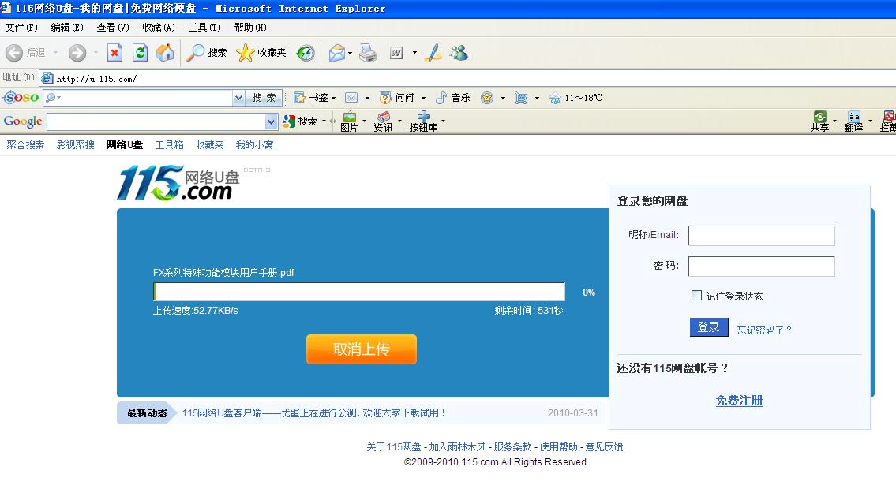Screen dimensions: 896x500
Task: Open the 影视聚搜 navigation link
Action: pos(76,145)
